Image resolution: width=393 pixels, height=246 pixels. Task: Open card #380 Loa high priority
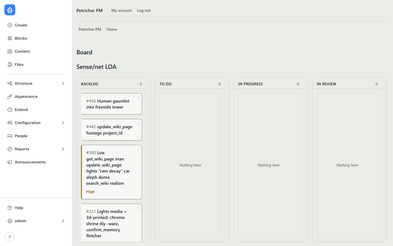pos(111,172)
